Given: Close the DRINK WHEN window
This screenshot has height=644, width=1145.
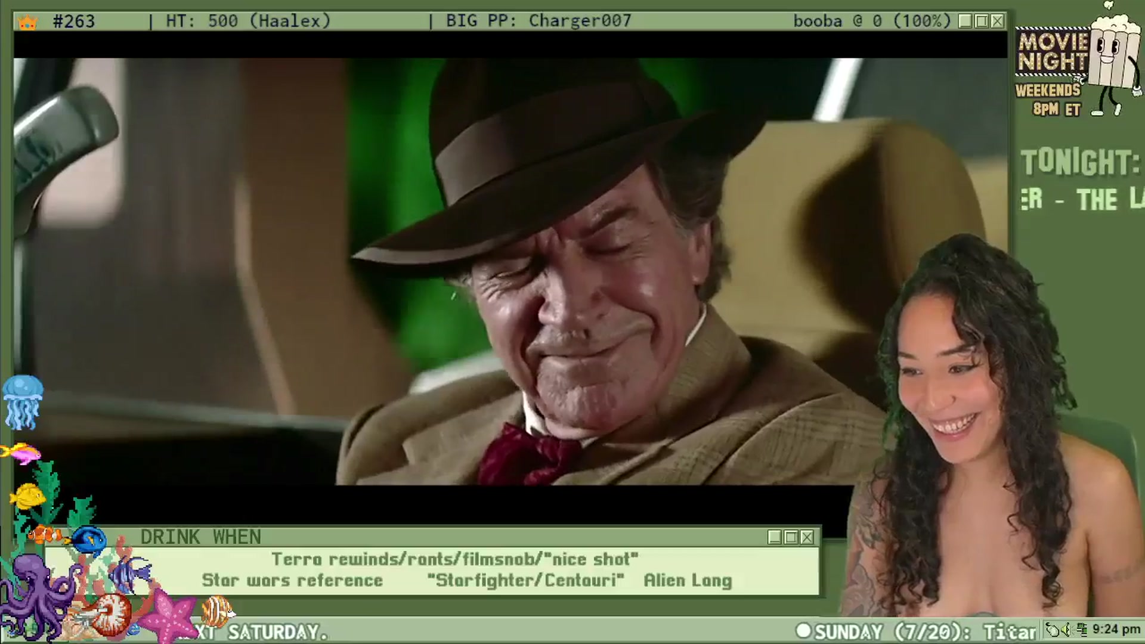Looking at the screenshot, I should click(807, 537).
